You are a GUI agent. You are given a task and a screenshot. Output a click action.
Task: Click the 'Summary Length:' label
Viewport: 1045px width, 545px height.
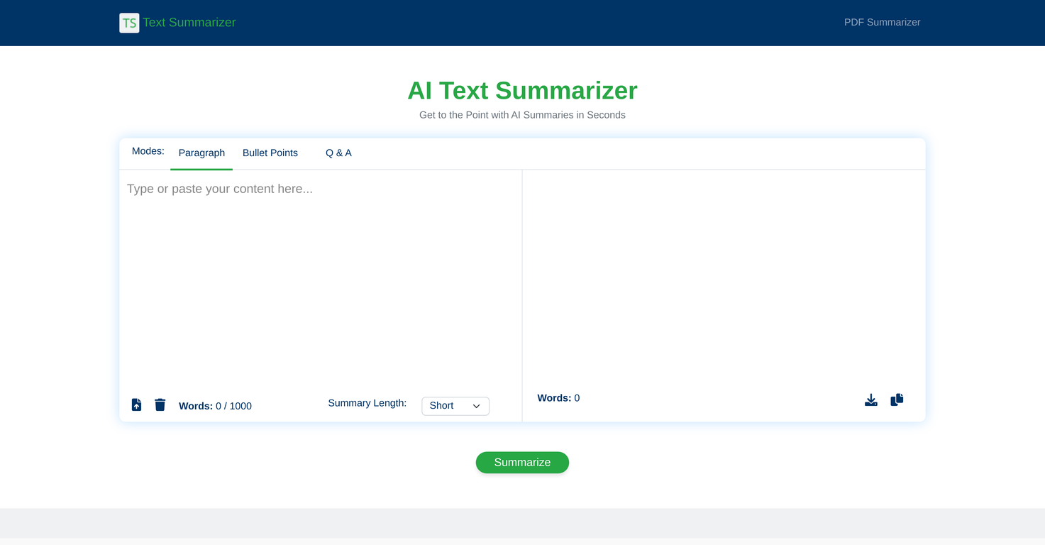(367, 403)
